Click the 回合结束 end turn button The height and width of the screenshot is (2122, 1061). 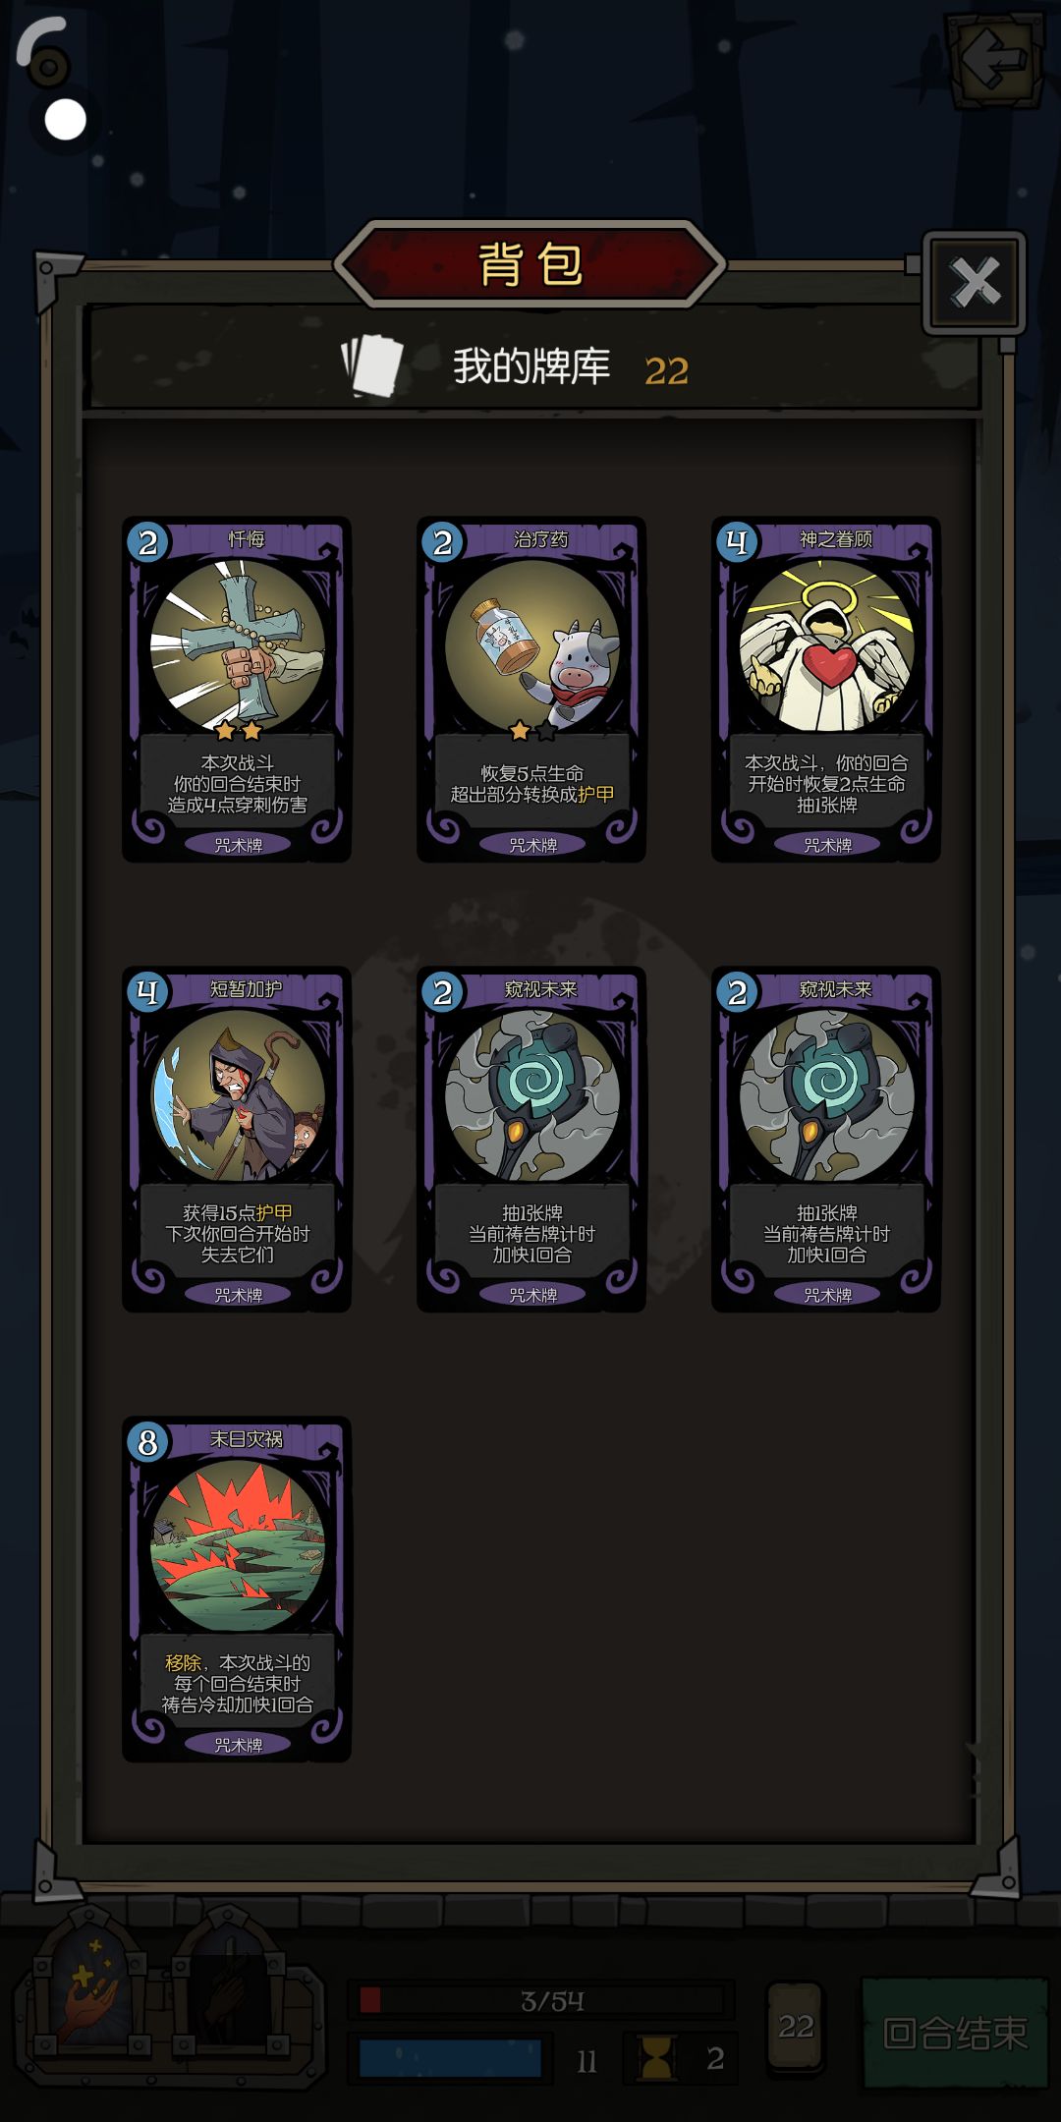[955, 2033]
